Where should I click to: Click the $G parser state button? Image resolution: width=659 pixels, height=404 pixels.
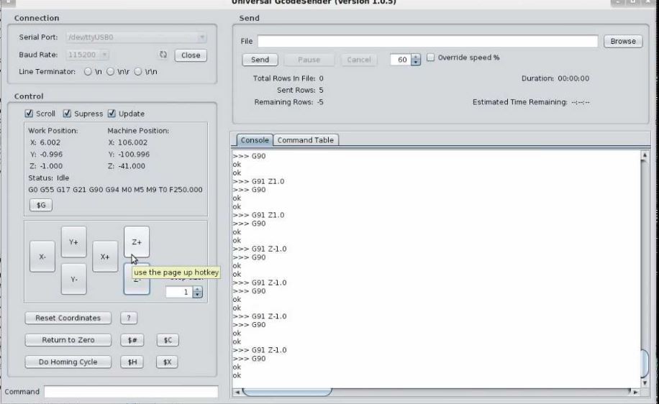[41, 205]
